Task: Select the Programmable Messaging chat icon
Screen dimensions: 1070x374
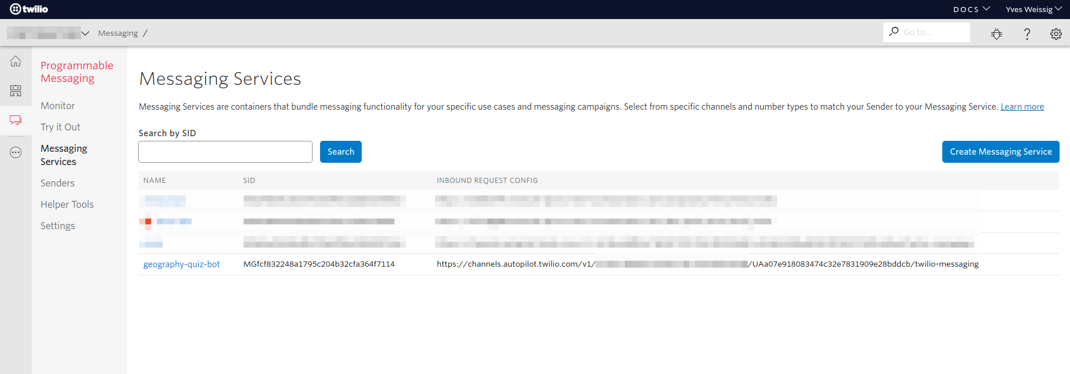Action: 16,120
